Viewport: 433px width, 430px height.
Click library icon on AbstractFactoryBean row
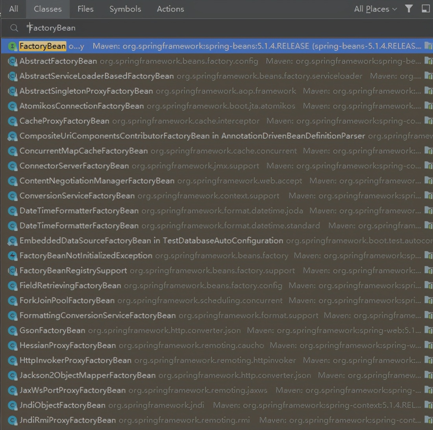click(428, 61)
